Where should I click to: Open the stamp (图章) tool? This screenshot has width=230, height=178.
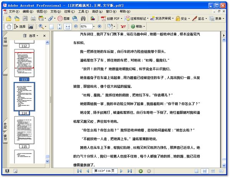point(63,18)
